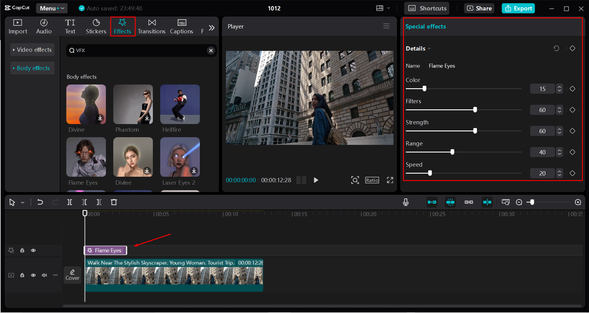The width and height of the screenshot is (589, 313).
Task: Click the split clip icon in timeline toolbar
Action: coord(69,202)
